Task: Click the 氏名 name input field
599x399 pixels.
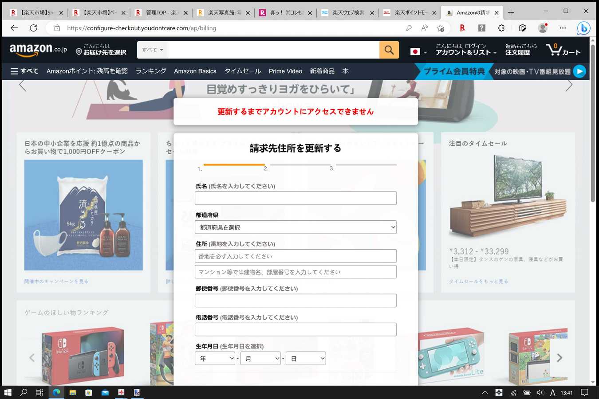Action: pyautogui.click(x=296, y=198)
